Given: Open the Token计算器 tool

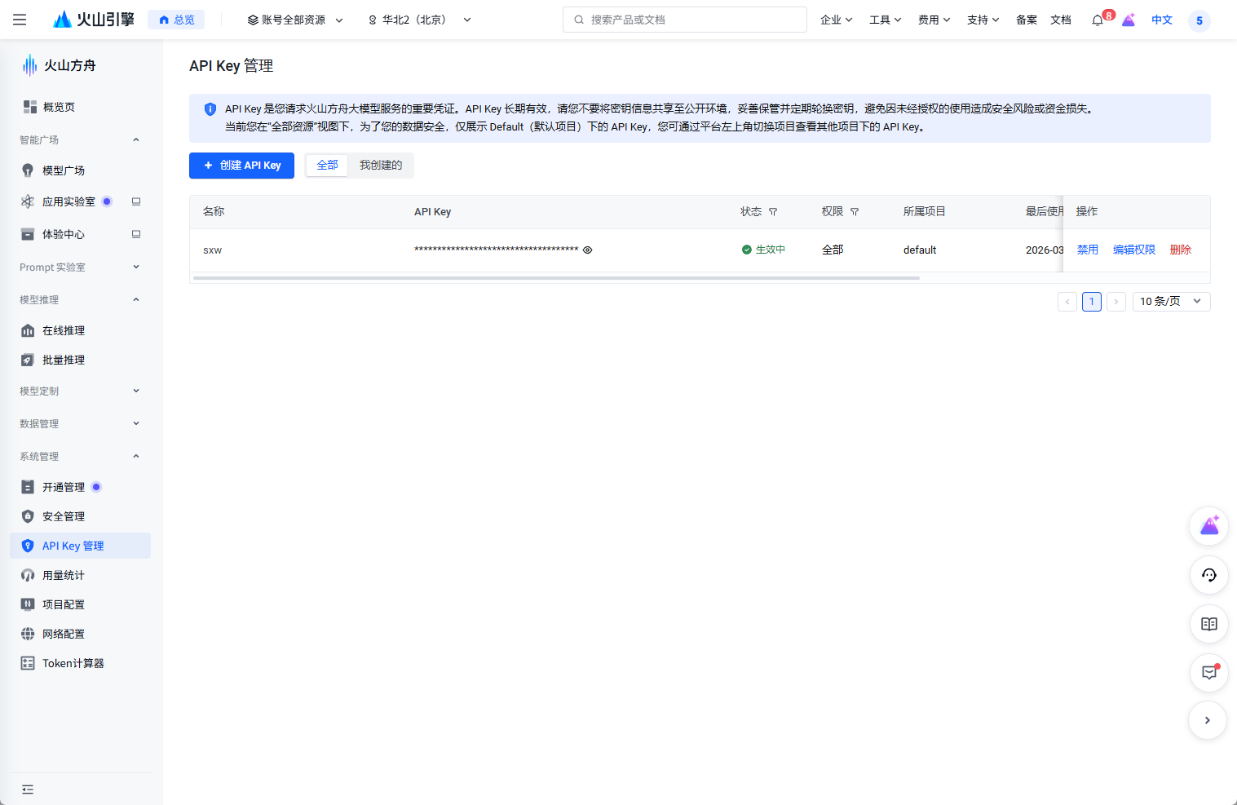Looking at the screenshot, I should coord(73,663).
